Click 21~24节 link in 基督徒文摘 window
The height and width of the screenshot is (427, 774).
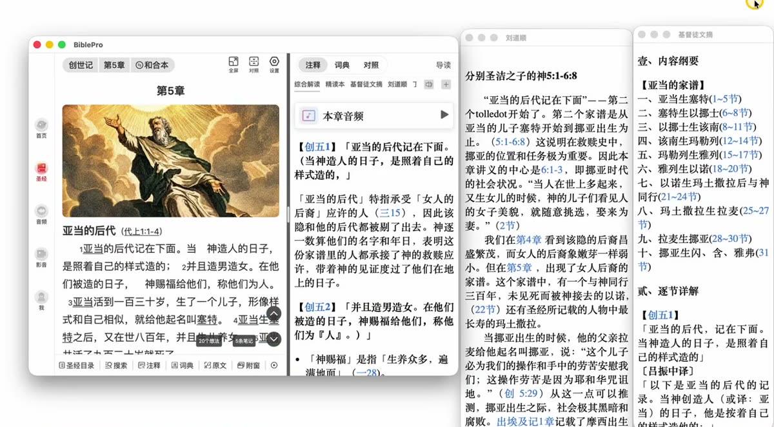[x=677, y=197]
